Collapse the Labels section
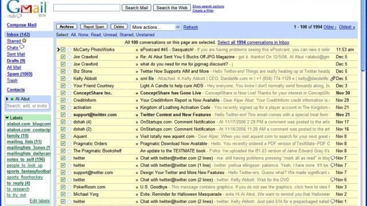367x206 pixels. pyautogui.click(x=7, y=118)
